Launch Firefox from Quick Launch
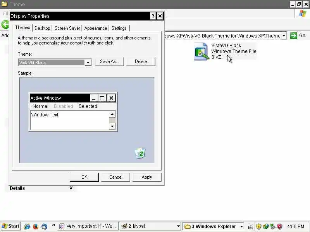The height and width of the screenshot is (232, 310). pyautogui.click(x=36, y=226)
